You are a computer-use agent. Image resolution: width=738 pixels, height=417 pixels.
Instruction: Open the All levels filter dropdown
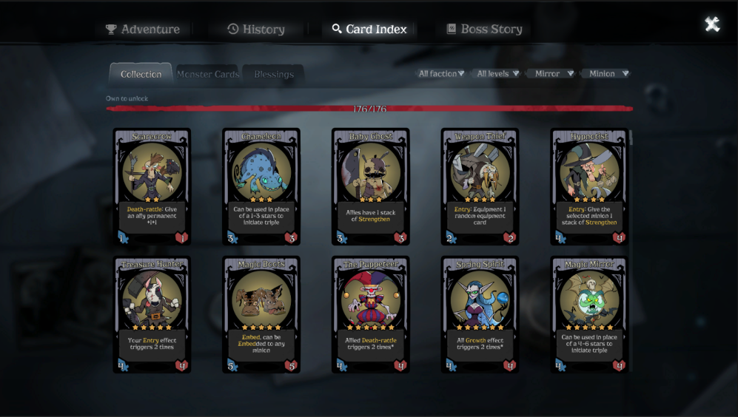coord(497,73)
